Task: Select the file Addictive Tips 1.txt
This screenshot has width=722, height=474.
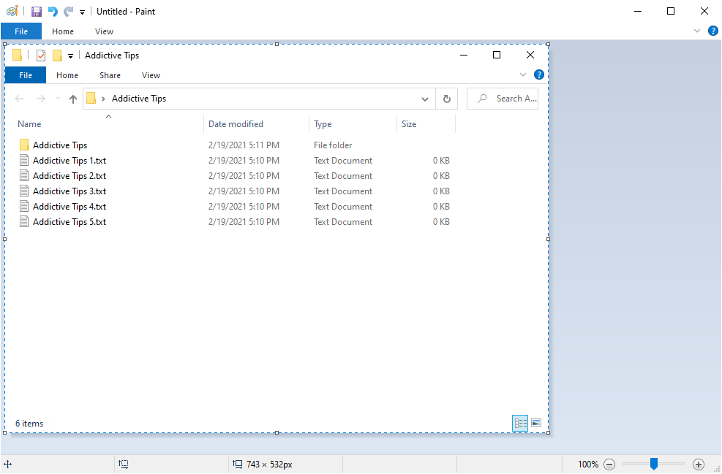Action: [235, 161]
